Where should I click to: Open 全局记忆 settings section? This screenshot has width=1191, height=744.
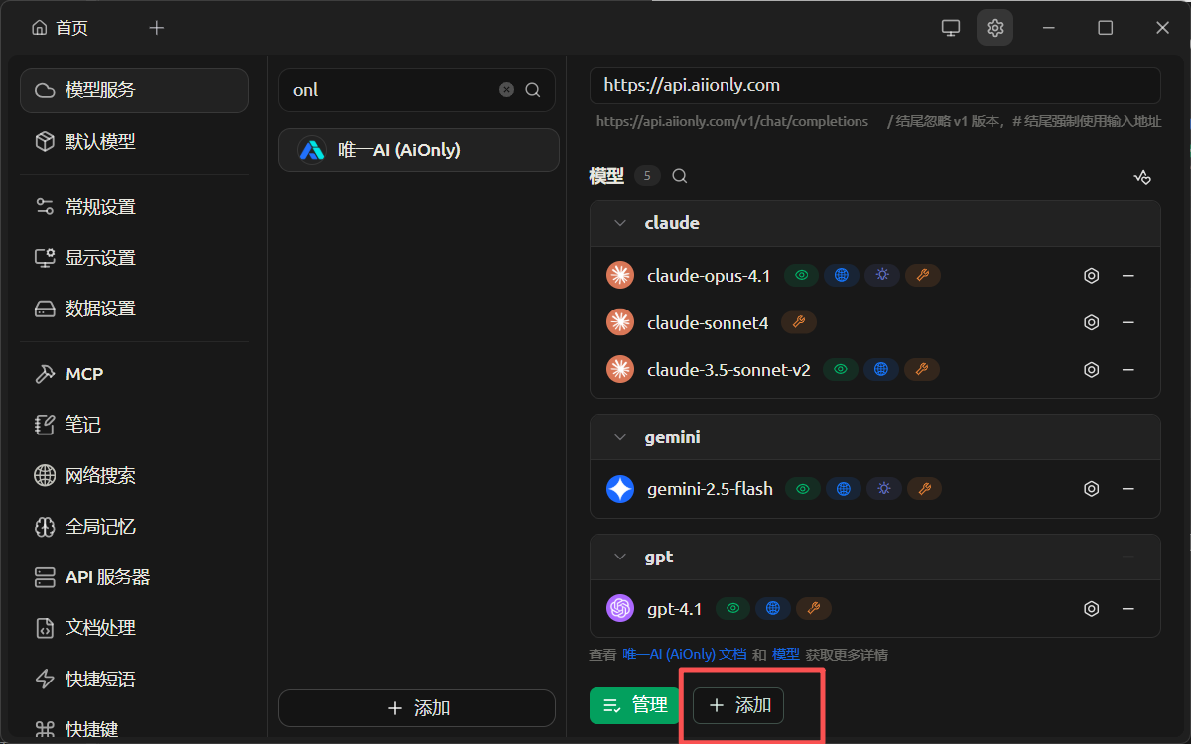tap(134, 527)
